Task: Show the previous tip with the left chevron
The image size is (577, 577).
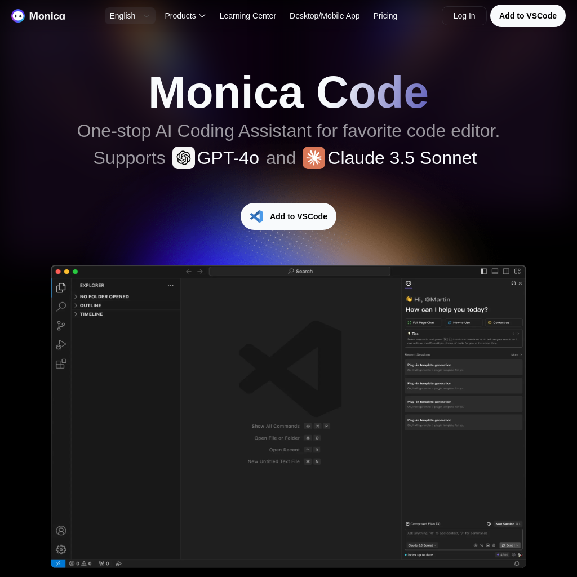Action: coord(513,334)
